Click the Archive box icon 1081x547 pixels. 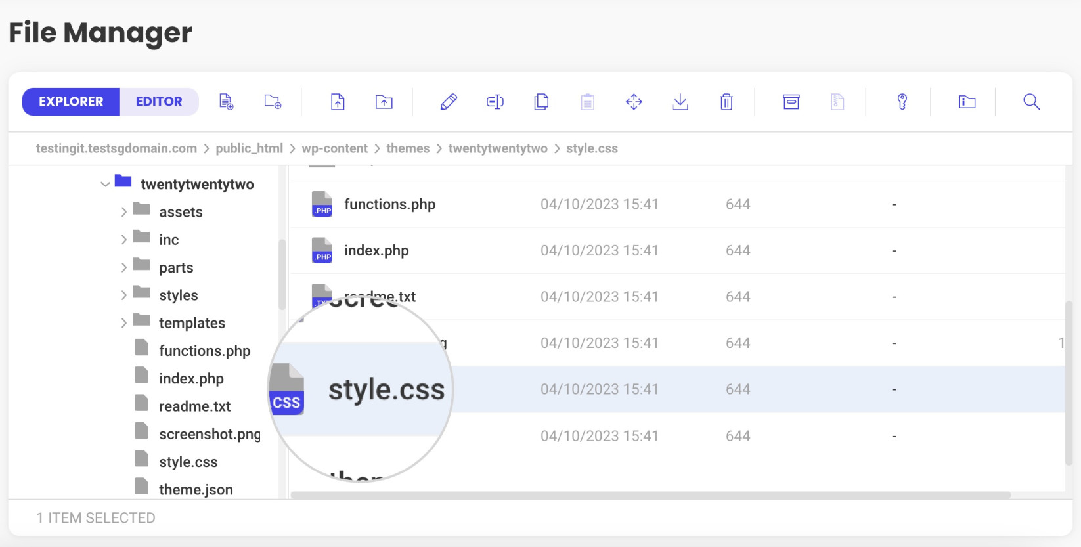[791, 102]
